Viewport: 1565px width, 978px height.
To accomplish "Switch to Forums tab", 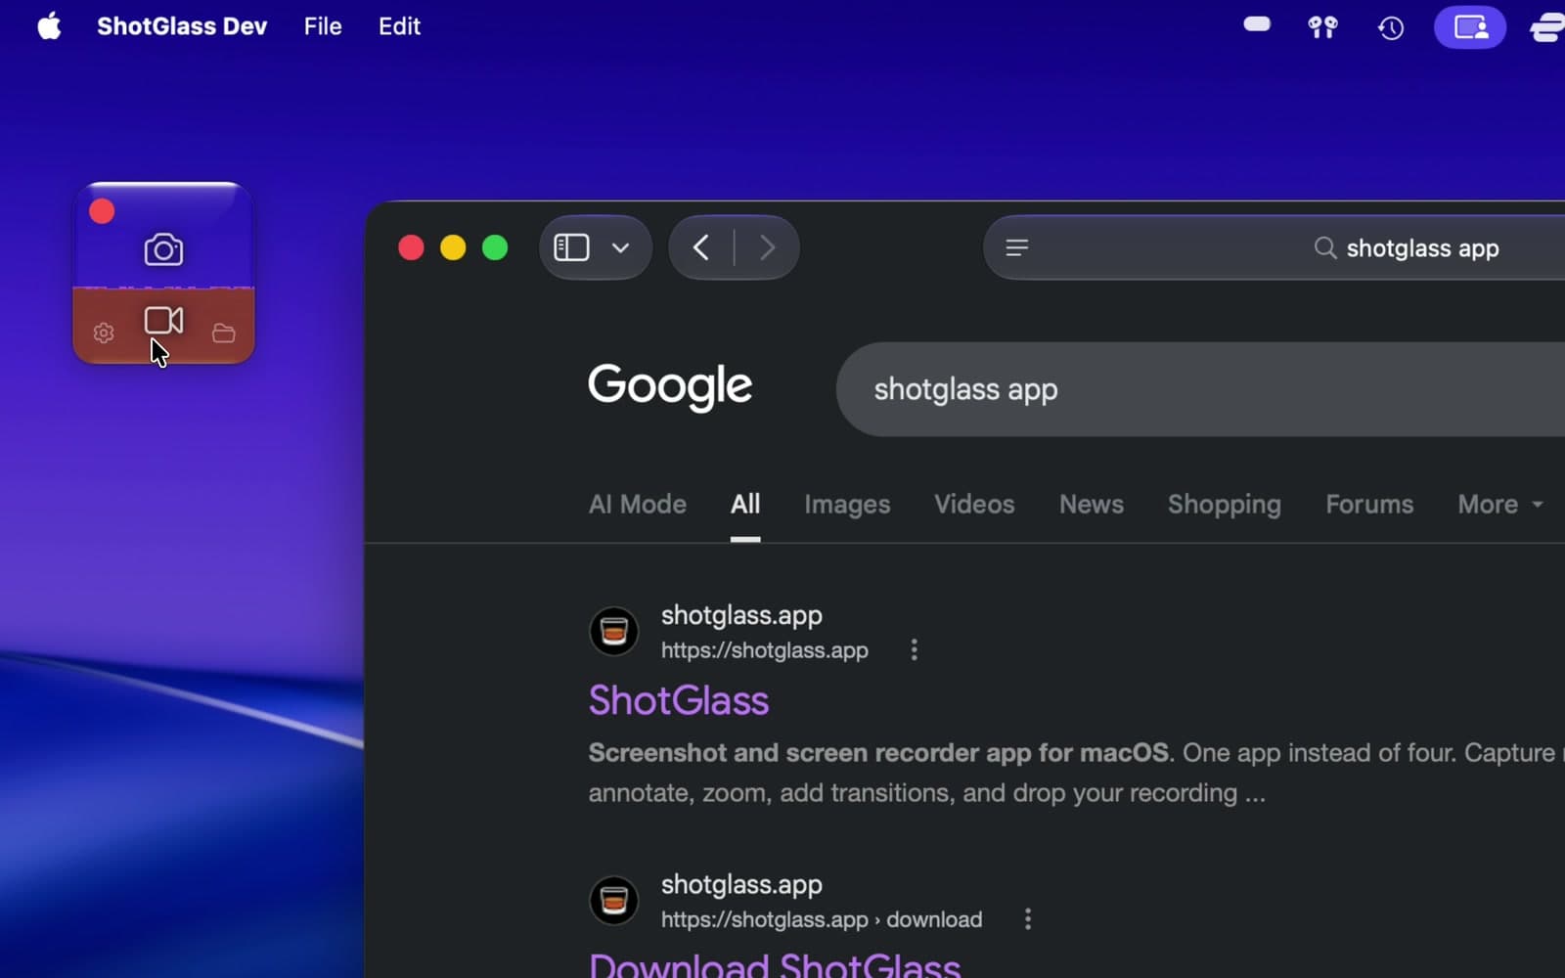I will [1369, 504].
